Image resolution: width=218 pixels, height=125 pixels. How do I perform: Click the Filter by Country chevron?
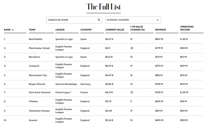tap(157, 20)
